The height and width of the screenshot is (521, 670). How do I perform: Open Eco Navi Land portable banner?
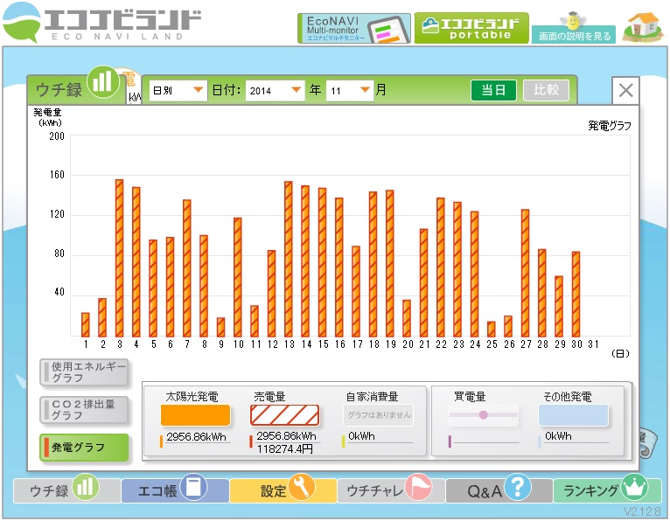471,28
